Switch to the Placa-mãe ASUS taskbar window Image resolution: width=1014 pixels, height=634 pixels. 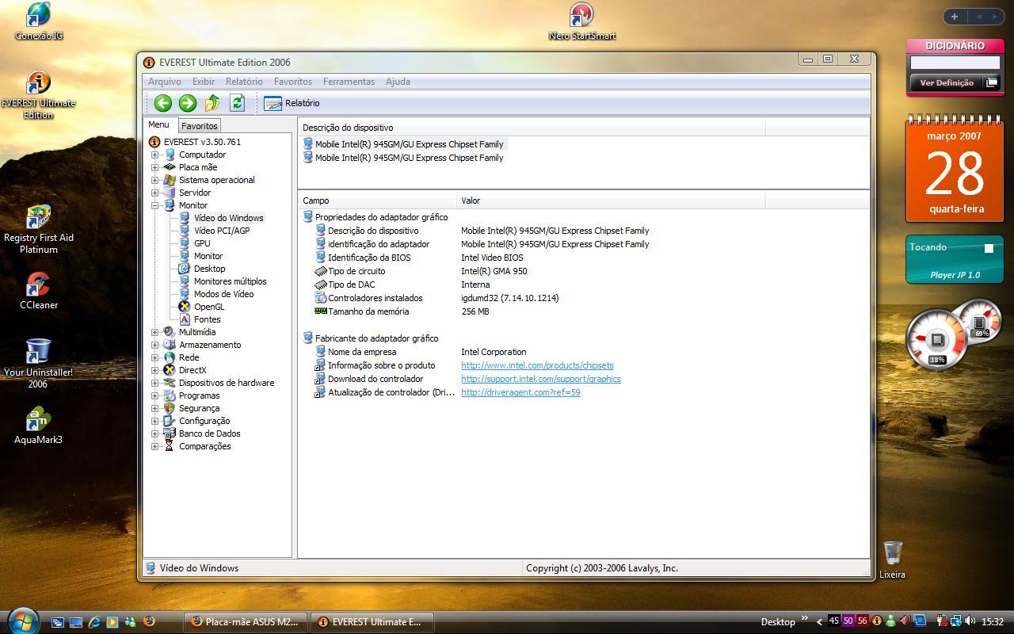click(x=246, y=622)
